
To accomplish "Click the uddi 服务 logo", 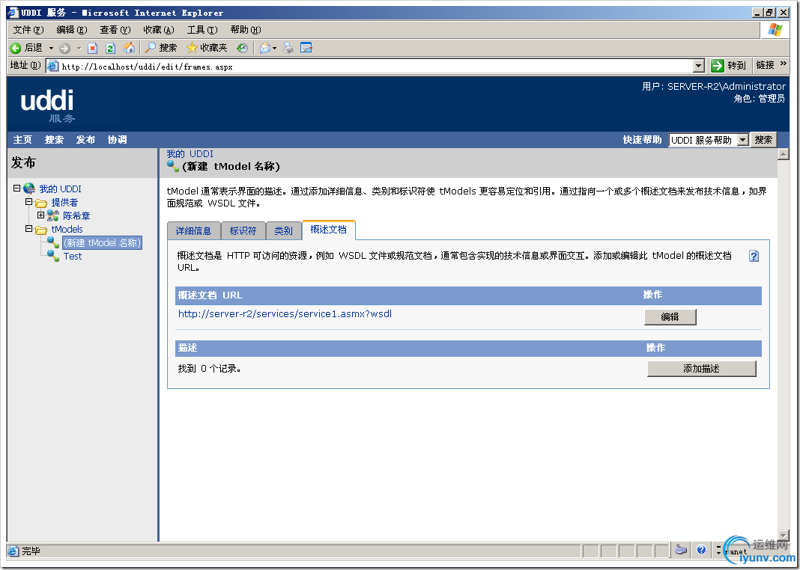I will [47, 106].
